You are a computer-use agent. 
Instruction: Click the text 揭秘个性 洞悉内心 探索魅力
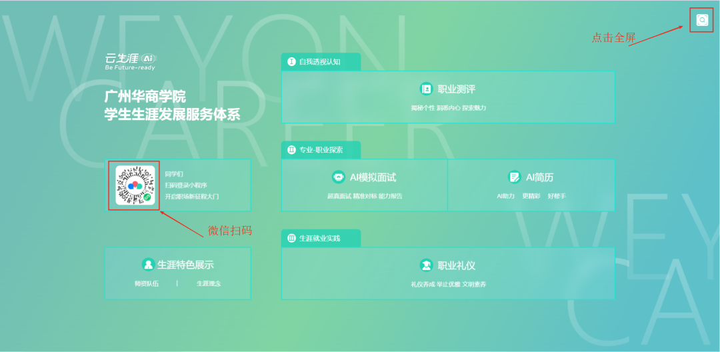coord(448,108)
